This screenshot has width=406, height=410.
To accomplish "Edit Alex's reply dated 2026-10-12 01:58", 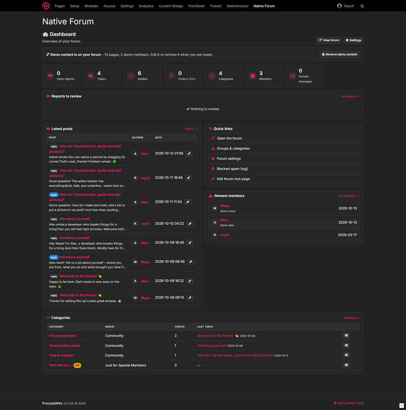I will click(189, 154).
